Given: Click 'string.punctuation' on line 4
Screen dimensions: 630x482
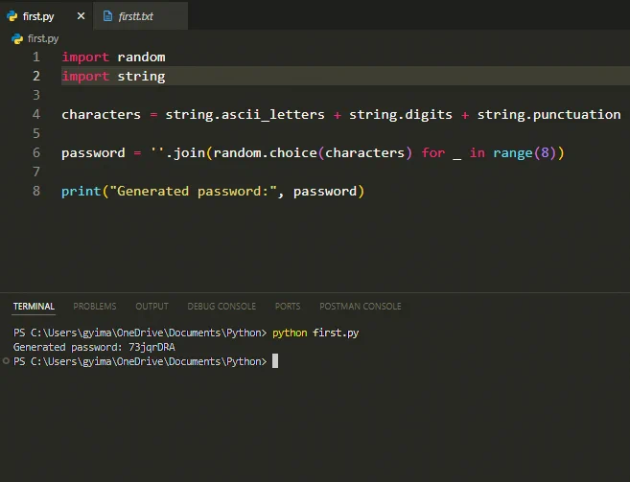Looking at the screenshot, I should tap(548, 115).
